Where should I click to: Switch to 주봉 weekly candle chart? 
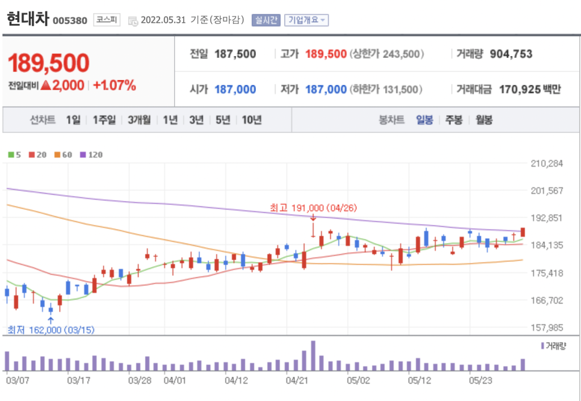(x=454, y=120)
